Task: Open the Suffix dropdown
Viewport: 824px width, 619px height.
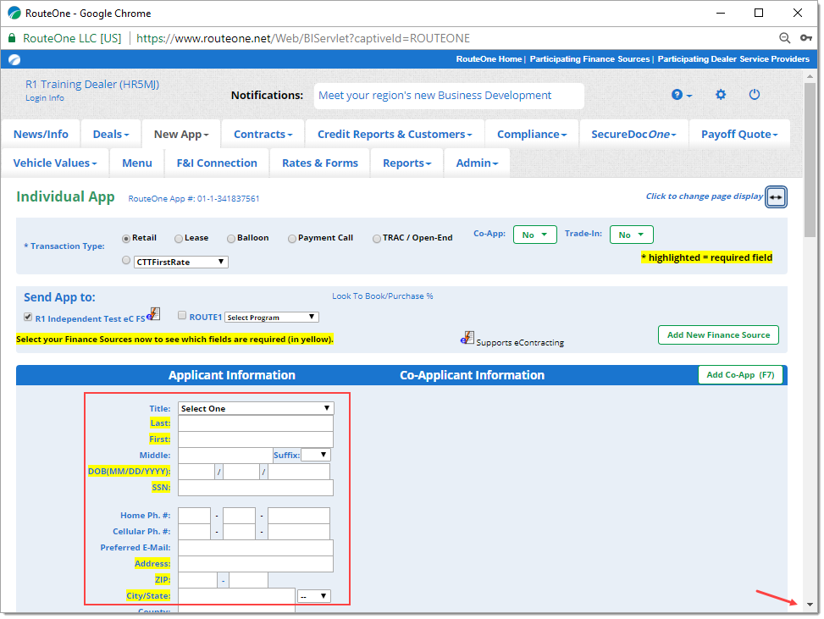Action: (x=316, y=455)
